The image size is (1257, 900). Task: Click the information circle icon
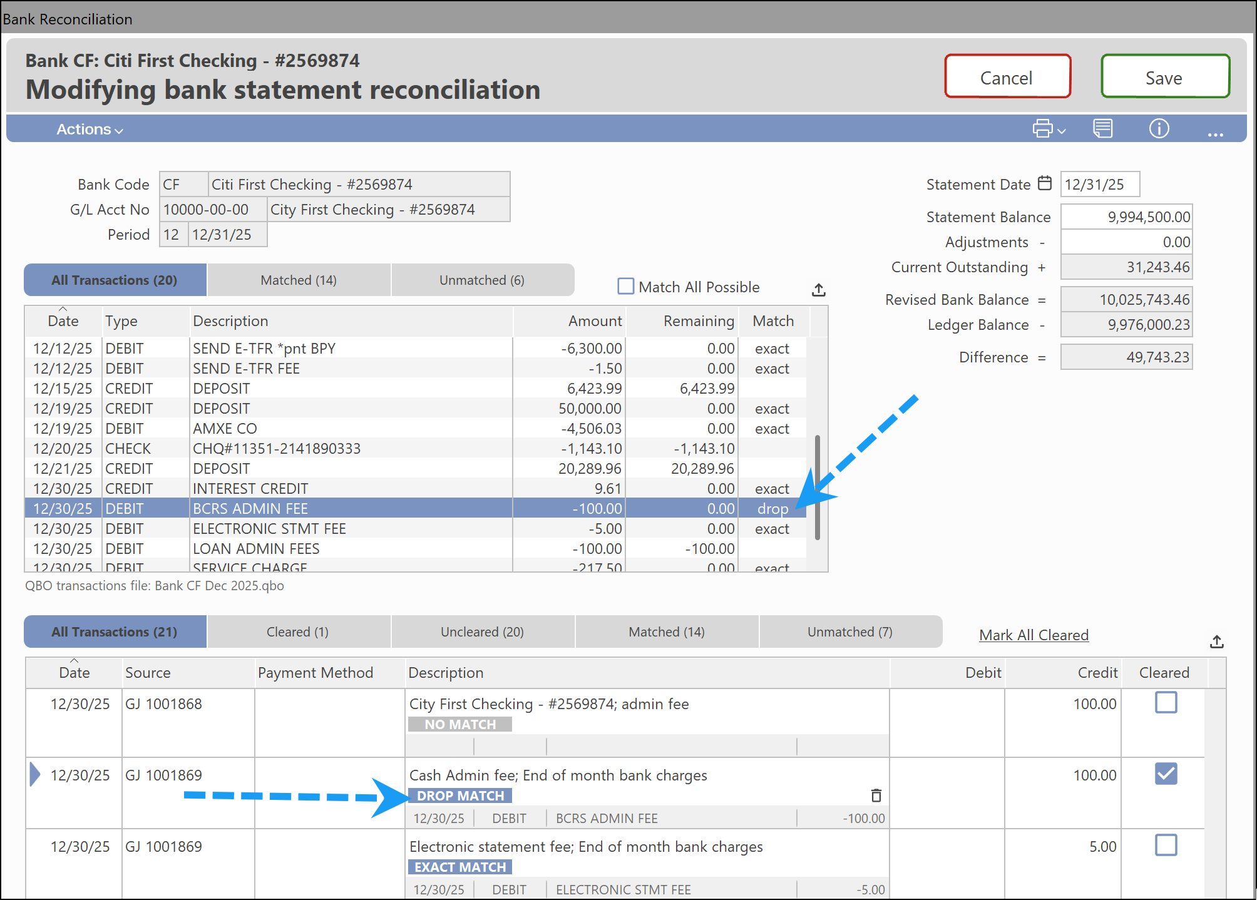click(1159, 129)
